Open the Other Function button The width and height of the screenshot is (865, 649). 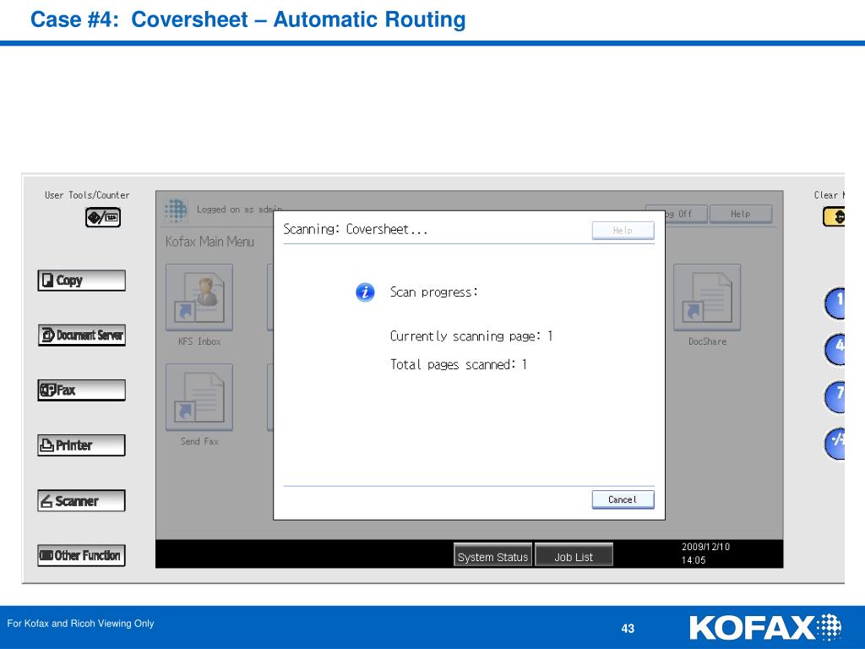pos(82,555)
